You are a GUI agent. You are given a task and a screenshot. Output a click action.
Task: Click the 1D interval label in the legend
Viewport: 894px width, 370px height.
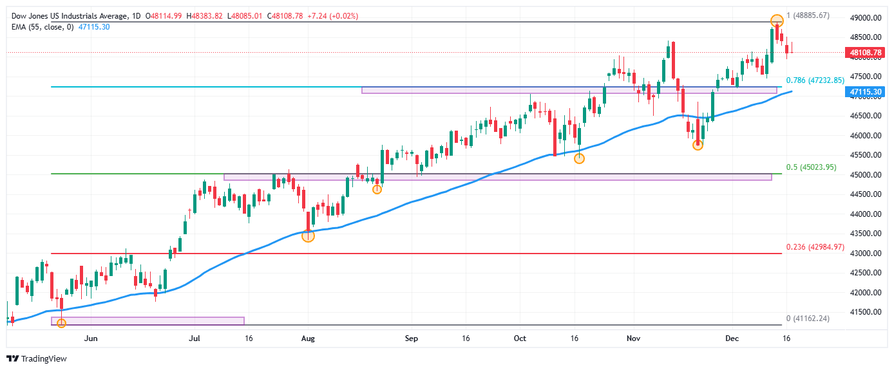click(x=135, y=15)
